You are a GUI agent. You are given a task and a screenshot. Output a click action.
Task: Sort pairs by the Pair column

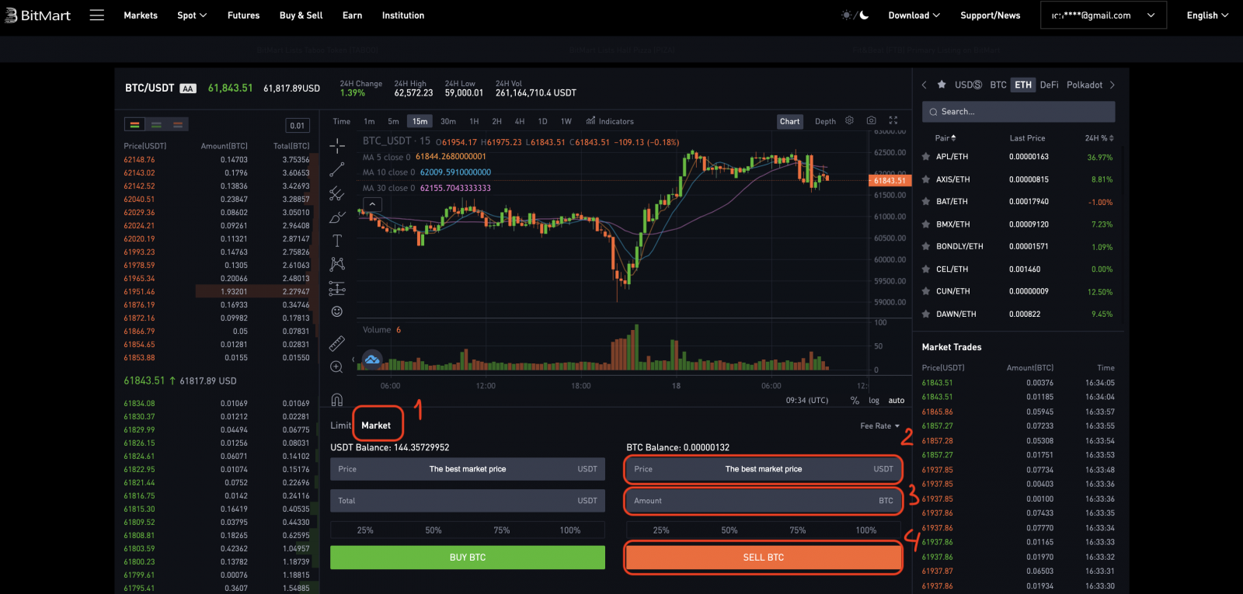tap(945, 138)
